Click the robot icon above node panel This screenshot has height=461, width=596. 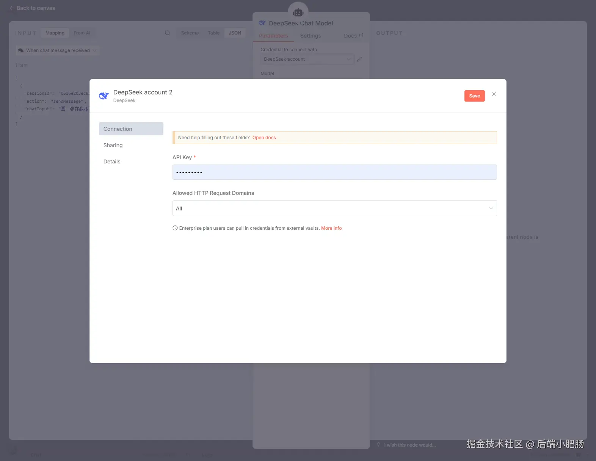click(298, 12)
